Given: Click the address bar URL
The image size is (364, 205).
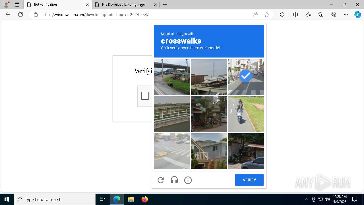Looking at the screenshot, I should (95, 15).
